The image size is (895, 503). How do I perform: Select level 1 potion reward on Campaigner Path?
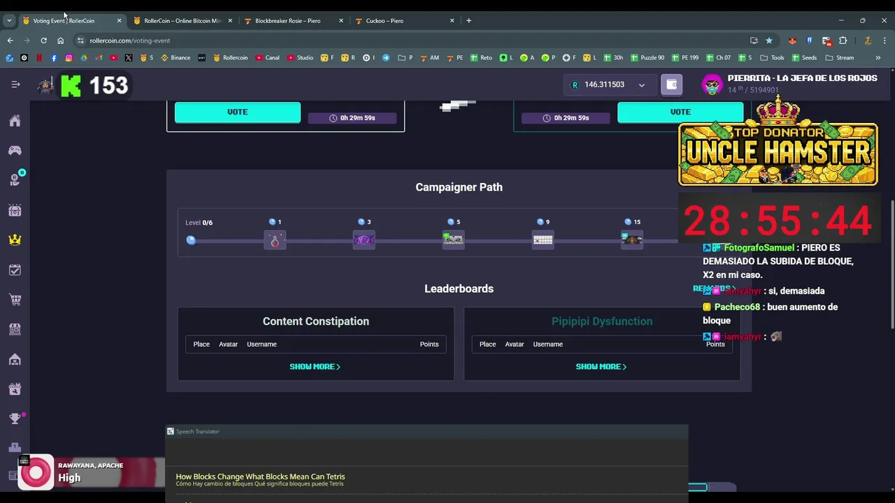click(275, 240)
